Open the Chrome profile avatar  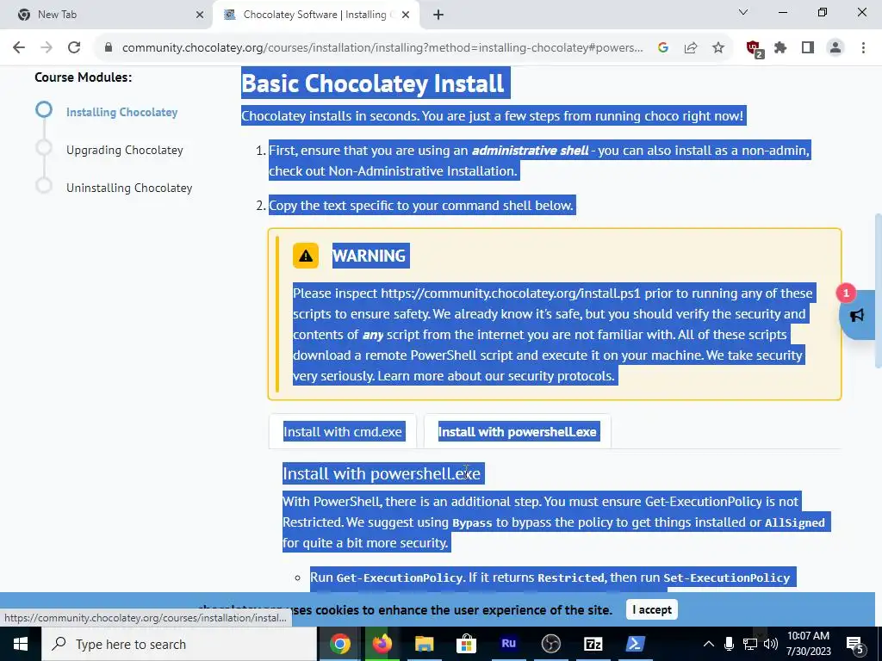[835, 48]
